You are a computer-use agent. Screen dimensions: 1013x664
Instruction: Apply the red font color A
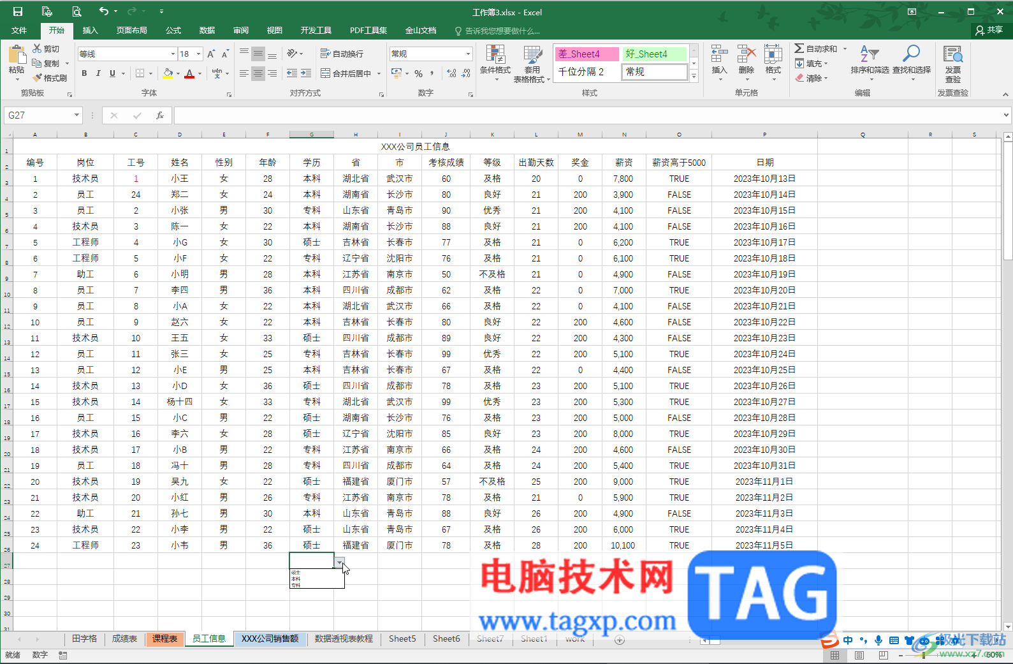pos(189,73)
